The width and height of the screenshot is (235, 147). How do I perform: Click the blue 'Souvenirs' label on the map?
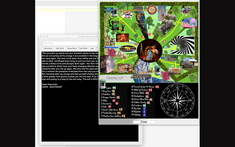click(111, 47)
